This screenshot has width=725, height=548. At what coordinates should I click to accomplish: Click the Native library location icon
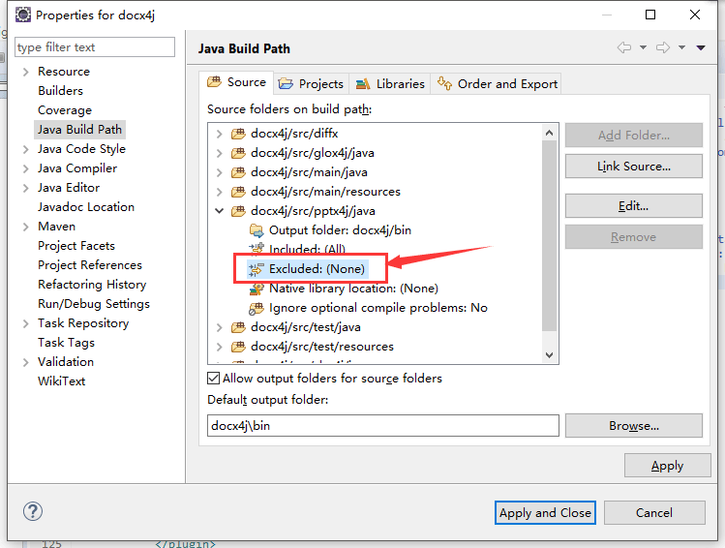tap(257, 289)
